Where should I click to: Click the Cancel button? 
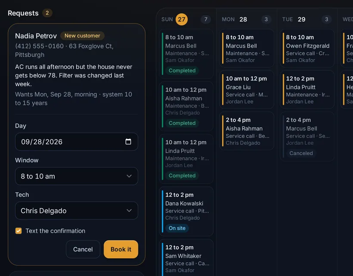[83, 249]
